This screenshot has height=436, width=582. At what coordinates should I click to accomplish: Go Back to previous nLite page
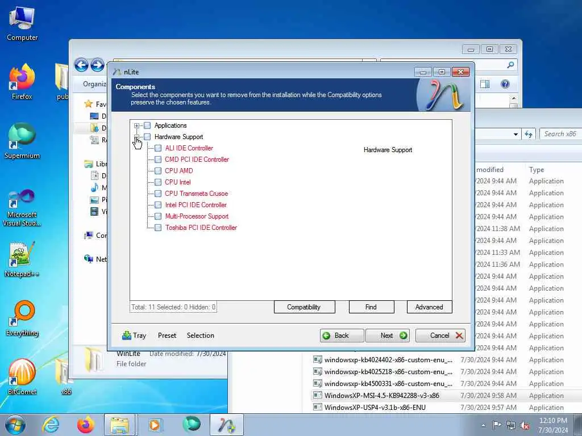click(342, 336)
